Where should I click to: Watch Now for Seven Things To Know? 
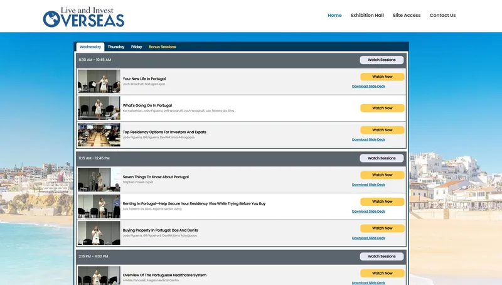pyautogui.click(x=382, y=175)
